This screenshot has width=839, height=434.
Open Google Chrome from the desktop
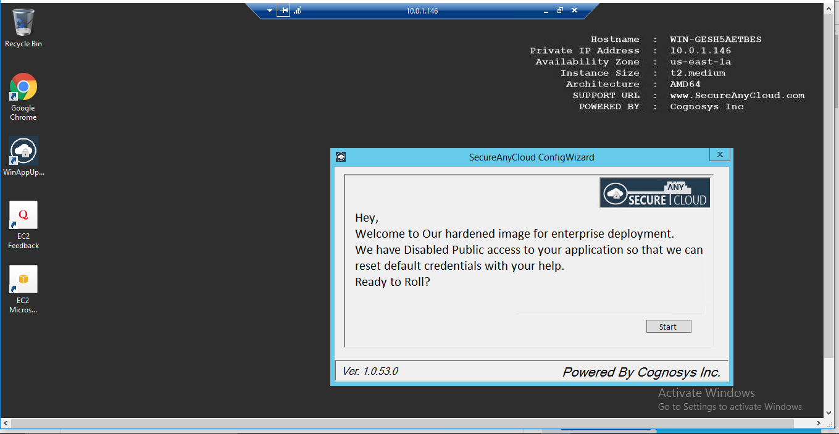(x=23, y=86)
